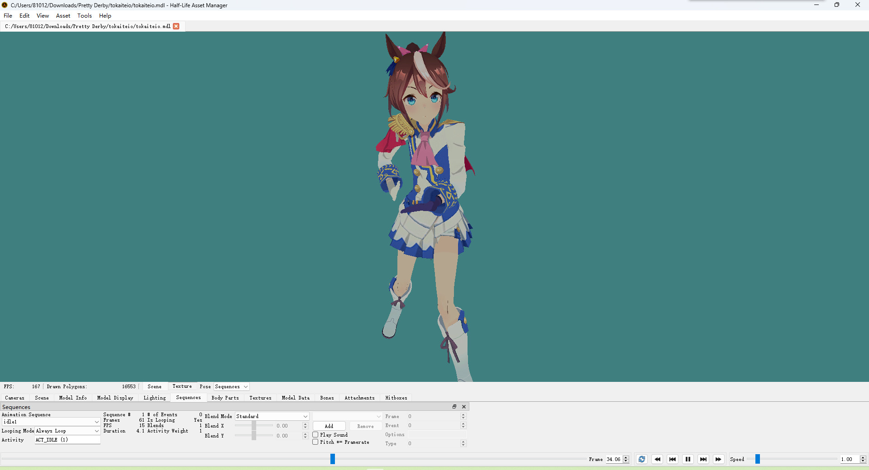Click the Speed slider handle
This screenshot has height=470, width=869.
[x=758, y=459]
